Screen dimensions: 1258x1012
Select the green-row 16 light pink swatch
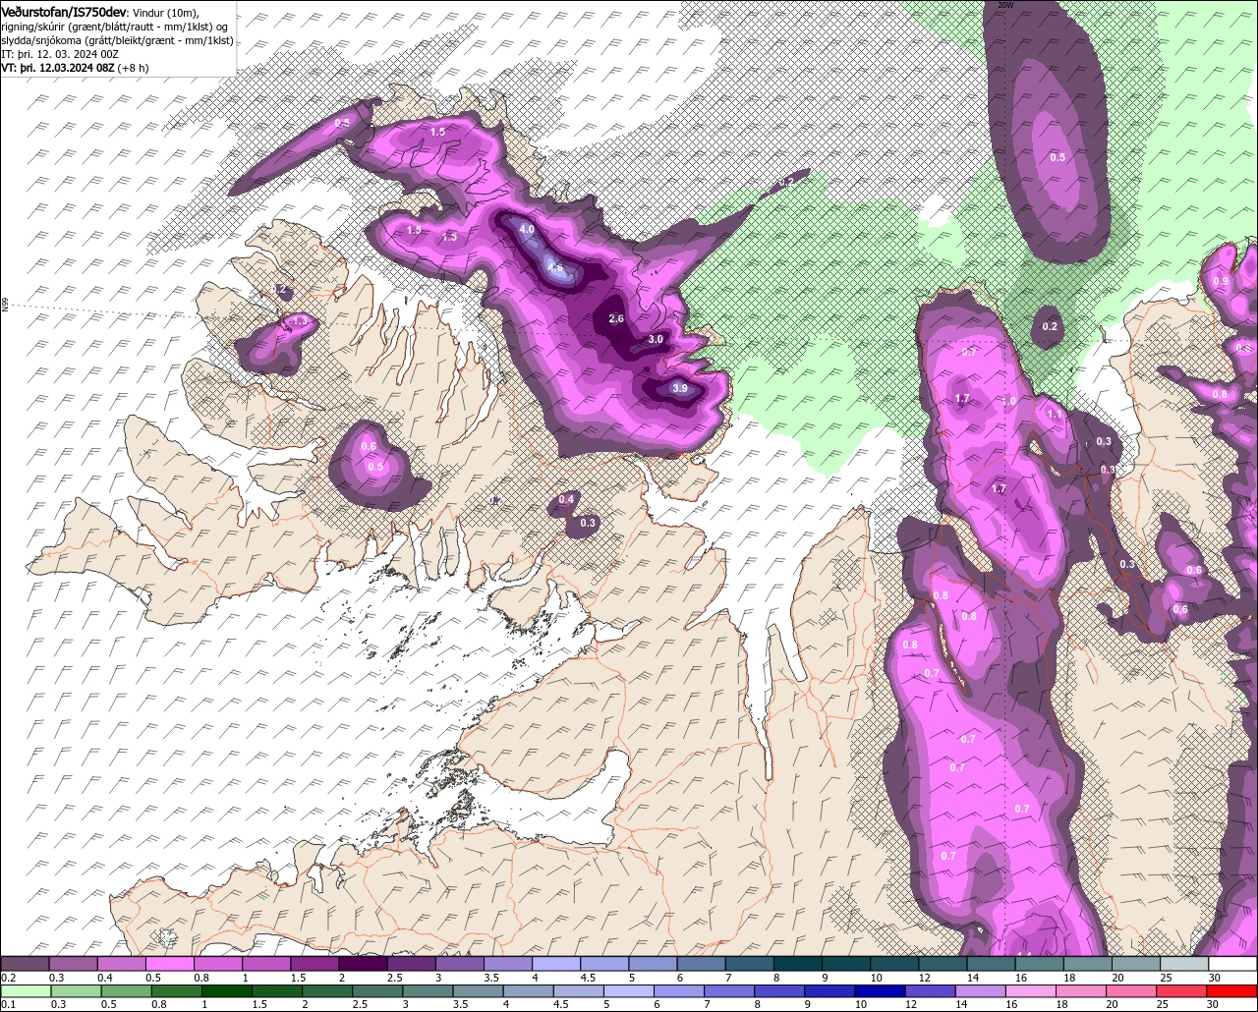[1031, 991]
